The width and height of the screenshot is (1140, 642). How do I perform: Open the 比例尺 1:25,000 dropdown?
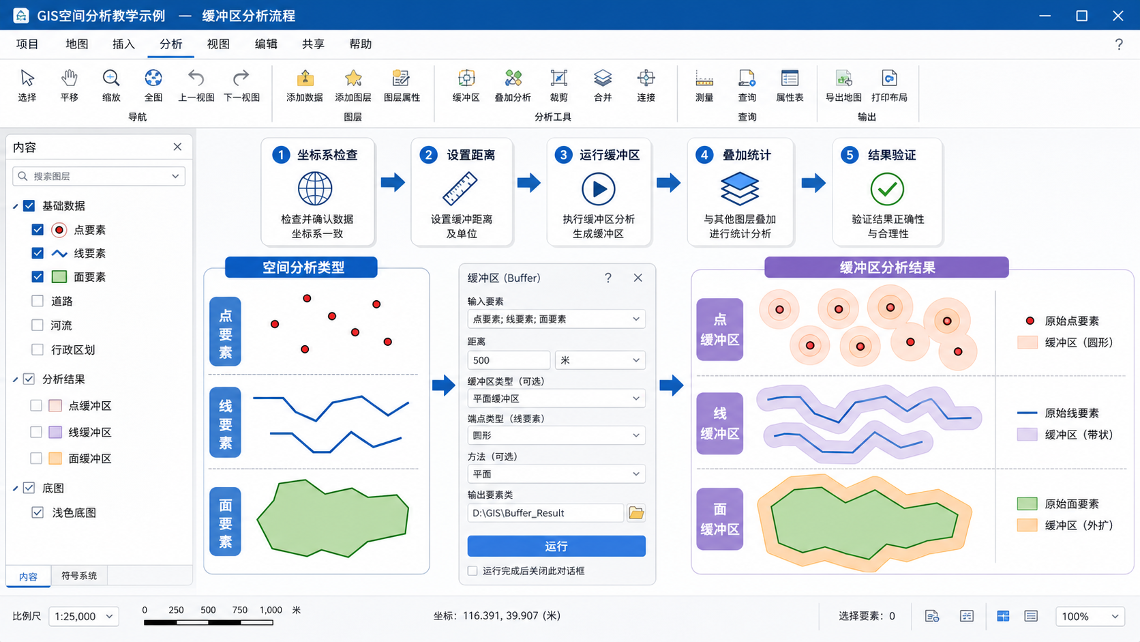(84, 616)
